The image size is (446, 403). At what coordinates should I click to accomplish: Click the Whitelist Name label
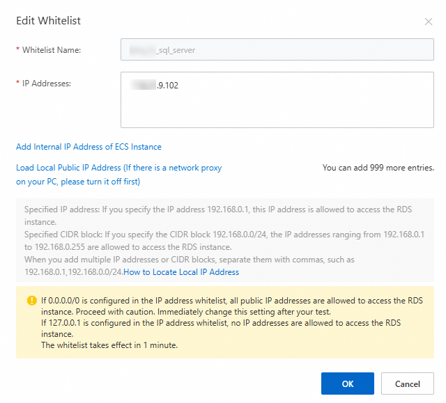pyautogui.click(x=52, y=50)
